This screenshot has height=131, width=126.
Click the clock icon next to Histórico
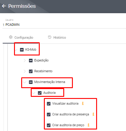50,37
